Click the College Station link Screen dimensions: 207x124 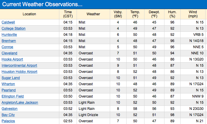(x=14, y=29)
